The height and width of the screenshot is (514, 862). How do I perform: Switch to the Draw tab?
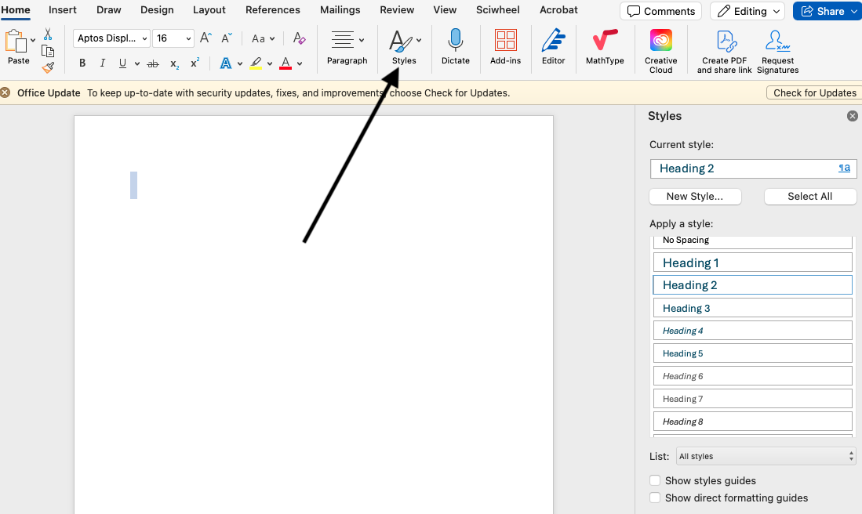108,10
